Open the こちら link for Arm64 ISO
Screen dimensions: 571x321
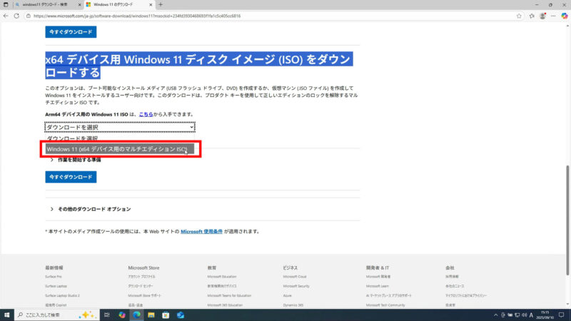click(146, 114)
